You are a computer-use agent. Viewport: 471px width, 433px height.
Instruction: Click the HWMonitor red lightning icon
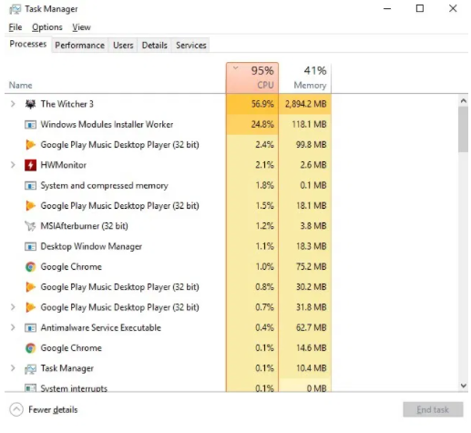(30, 165)
